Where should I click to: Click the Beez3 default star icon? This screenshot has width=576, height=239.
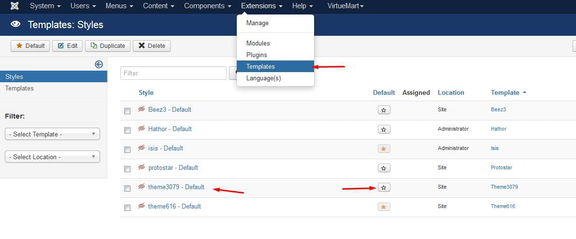384,110
